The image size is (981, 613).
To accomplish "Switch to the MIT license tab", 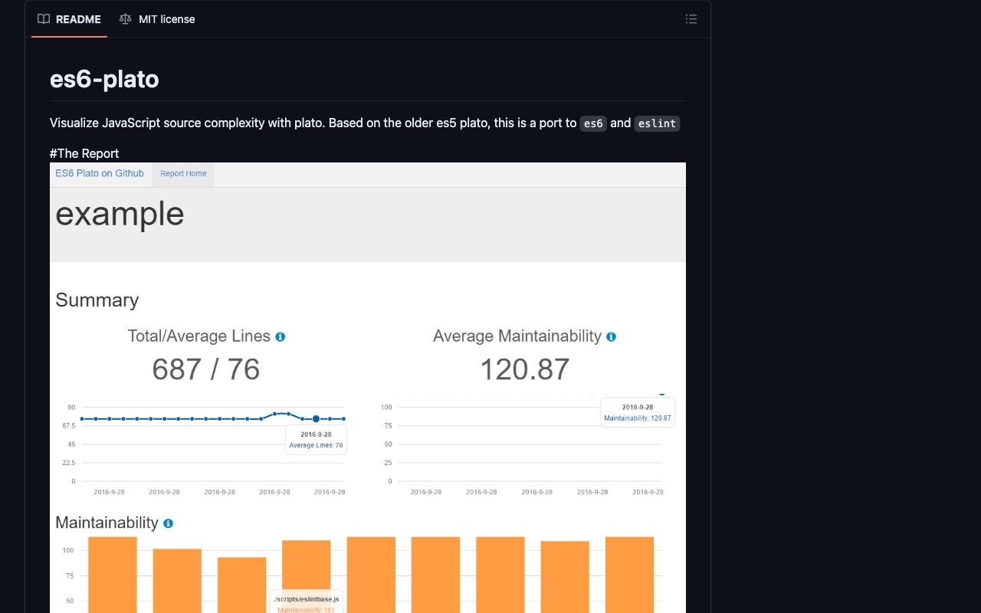I will [157, 19].
